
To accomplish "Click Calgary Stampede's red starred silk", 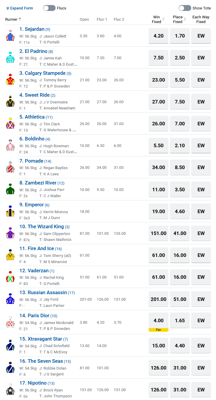I will click(10, 80).
